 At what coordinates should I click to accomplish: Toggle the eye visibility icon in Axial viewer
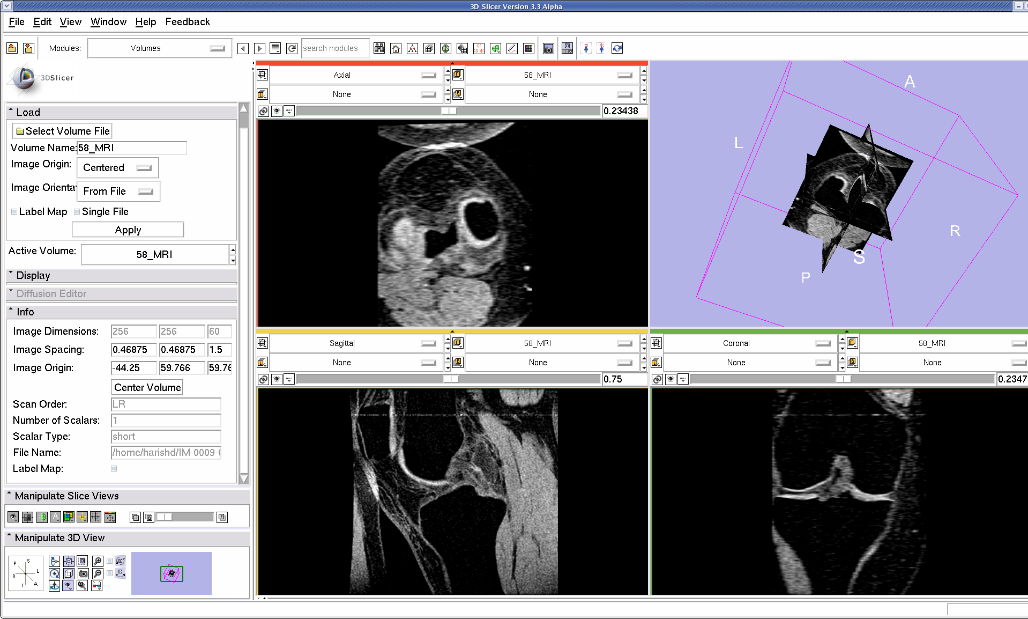[x=277, y=111]
